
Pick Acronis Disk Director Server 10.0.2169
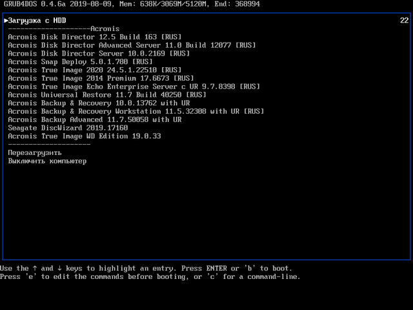tap(99, 54)
